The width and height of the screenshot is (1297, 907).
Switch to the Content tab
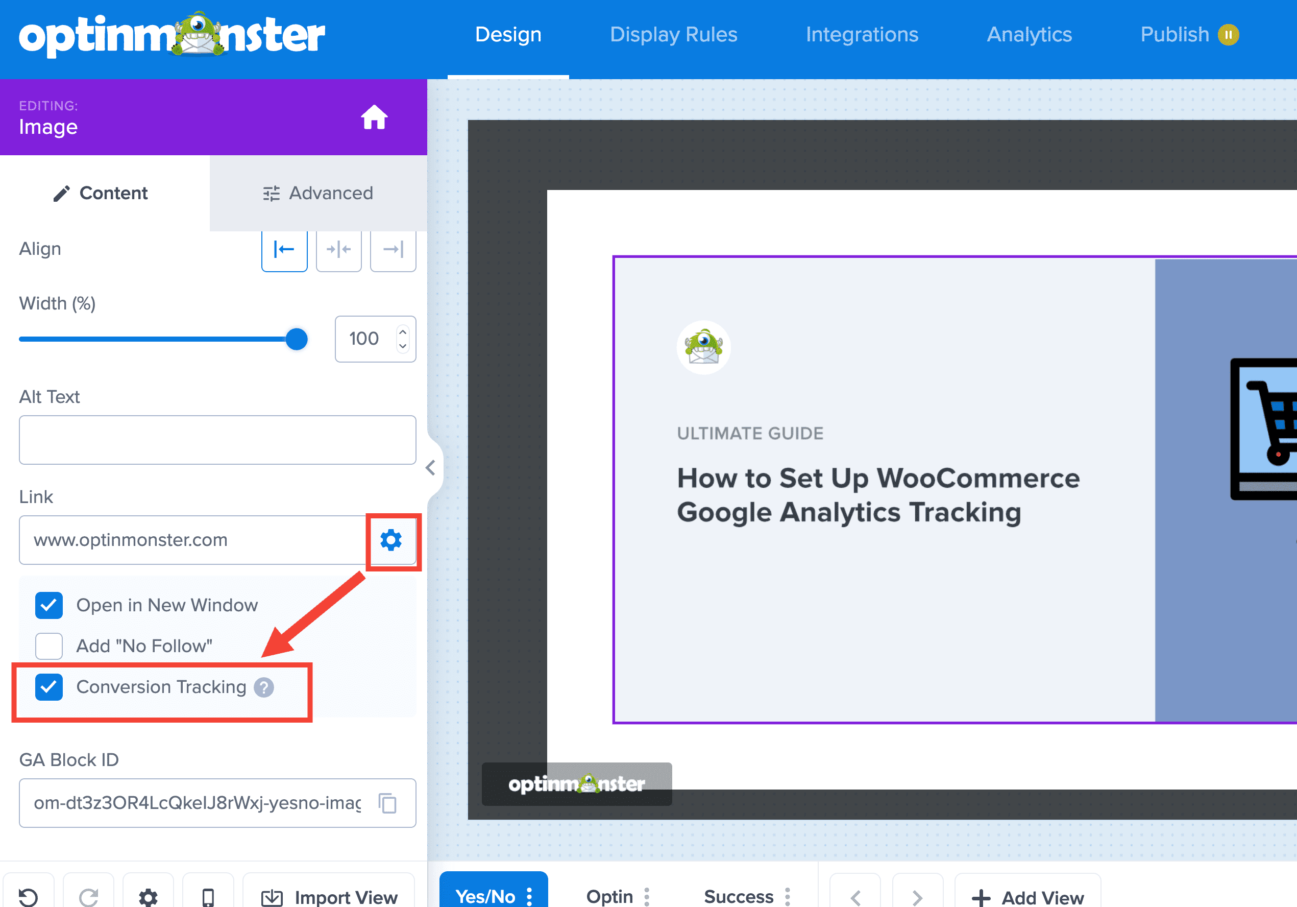point(105,193)
